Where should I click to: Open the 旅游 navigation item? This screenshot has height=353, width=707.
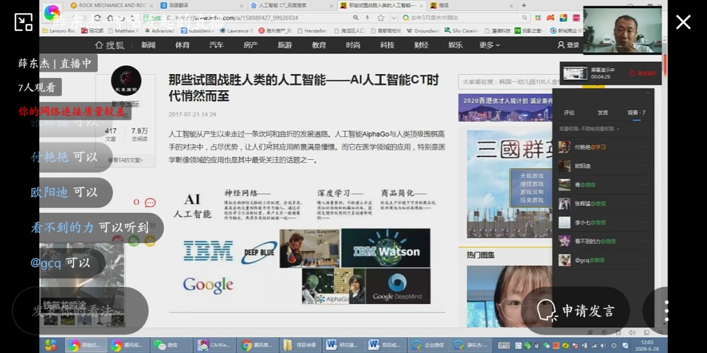(285, 45)
